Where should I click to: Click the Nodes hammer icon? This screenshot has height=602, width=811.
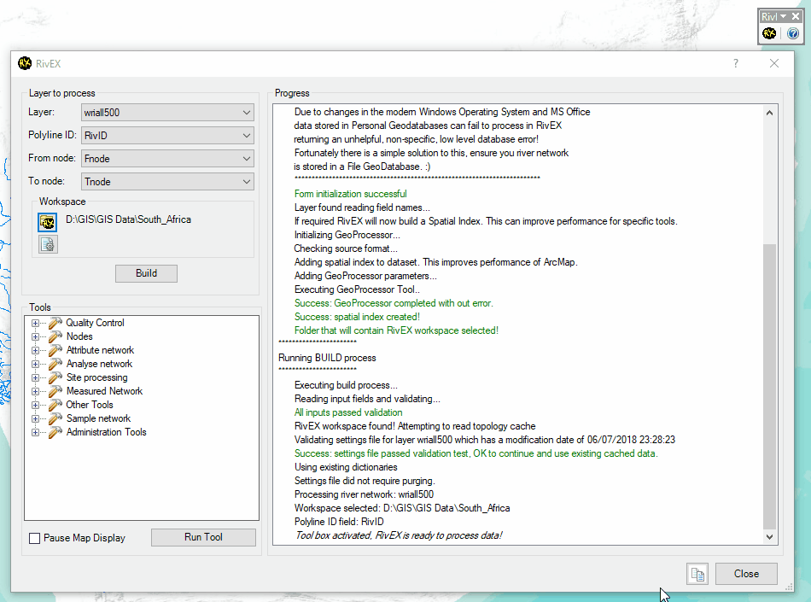point(55,336)
